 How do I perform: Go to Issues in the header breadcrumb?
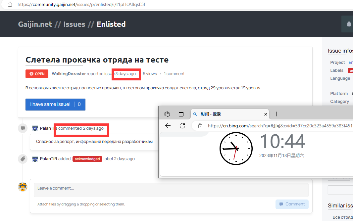tap(74, 24)
